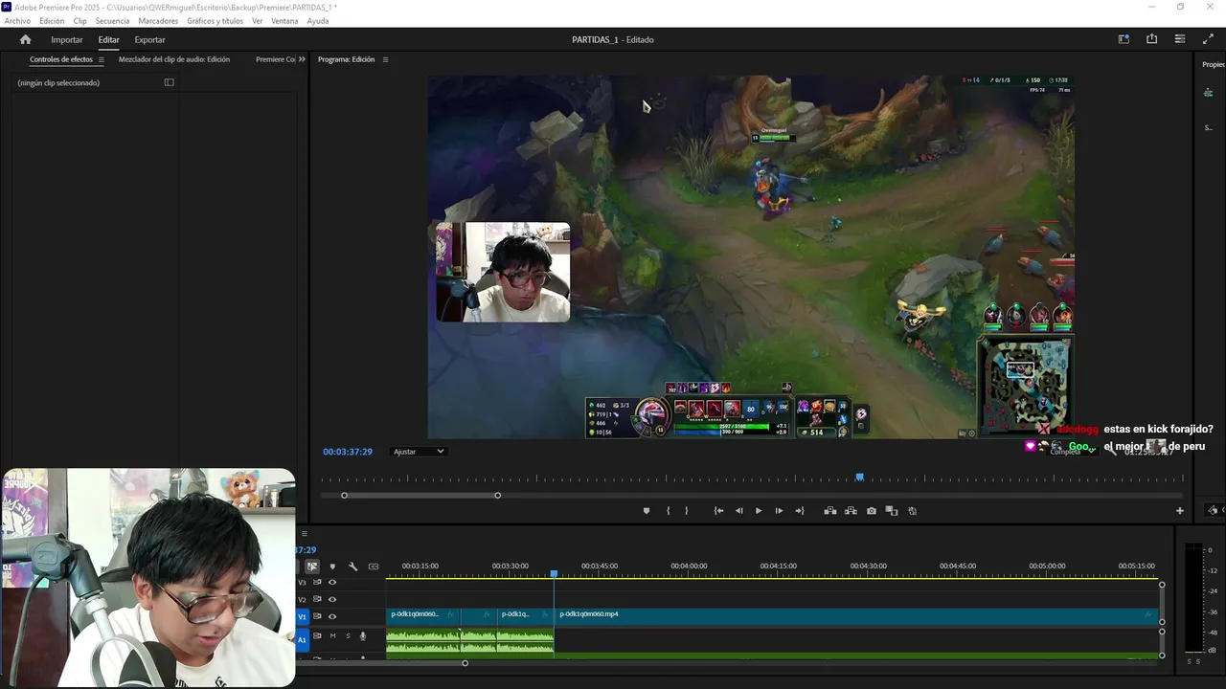Toggle V3 track output eye
This screenshot has width=1226, height=689.
tap(332, 582)
